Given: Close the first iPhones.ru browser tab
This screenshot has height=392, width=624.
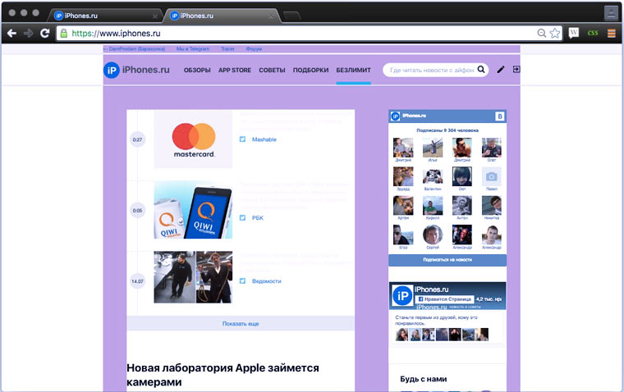Looking at the screenshot, I should (x=155, y=16).
